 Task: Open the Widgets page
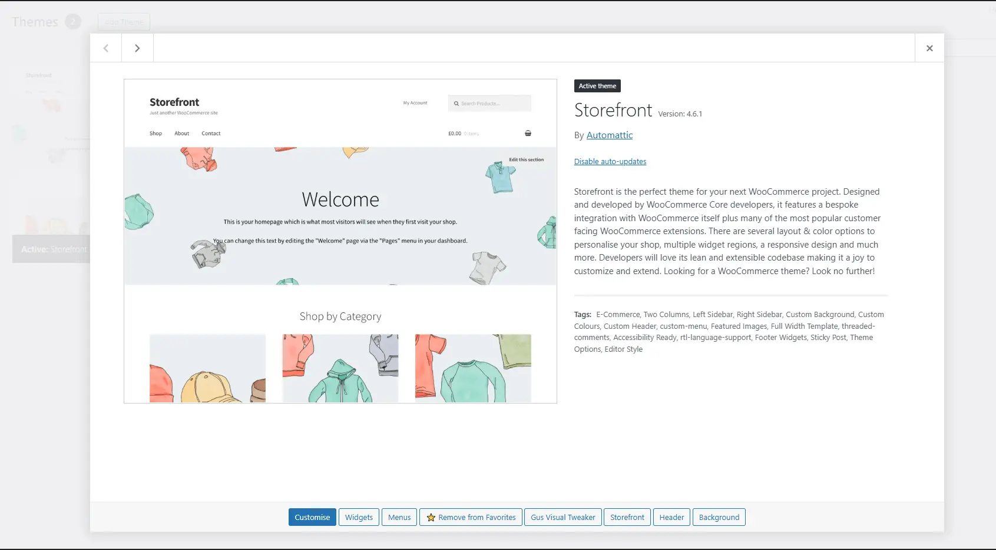coord(359,518)
